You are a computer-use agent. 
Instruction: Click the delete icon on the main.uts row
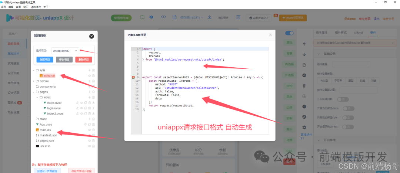[93, 130]
